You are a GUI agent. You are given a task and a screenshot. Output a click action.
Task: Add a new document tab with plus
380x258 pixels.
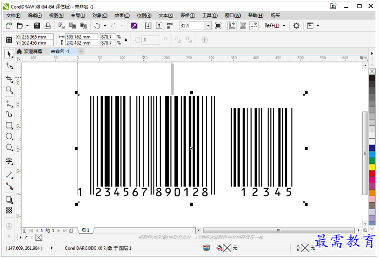[81, 52]
